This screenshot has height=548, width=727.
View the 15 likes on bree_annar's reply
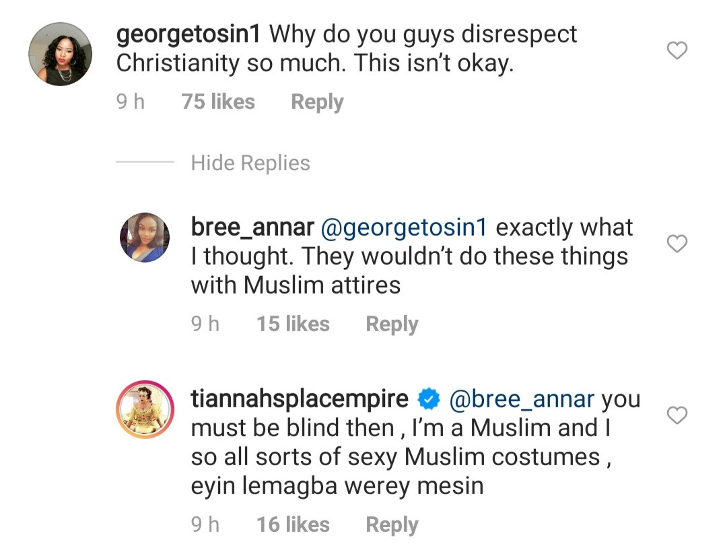pyautogui.click(x=293, y=324)
